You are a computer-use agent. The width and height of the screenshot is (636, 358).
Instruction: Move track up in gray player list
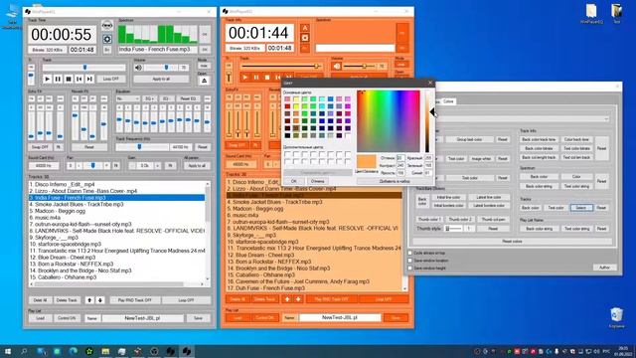(89, 300)
